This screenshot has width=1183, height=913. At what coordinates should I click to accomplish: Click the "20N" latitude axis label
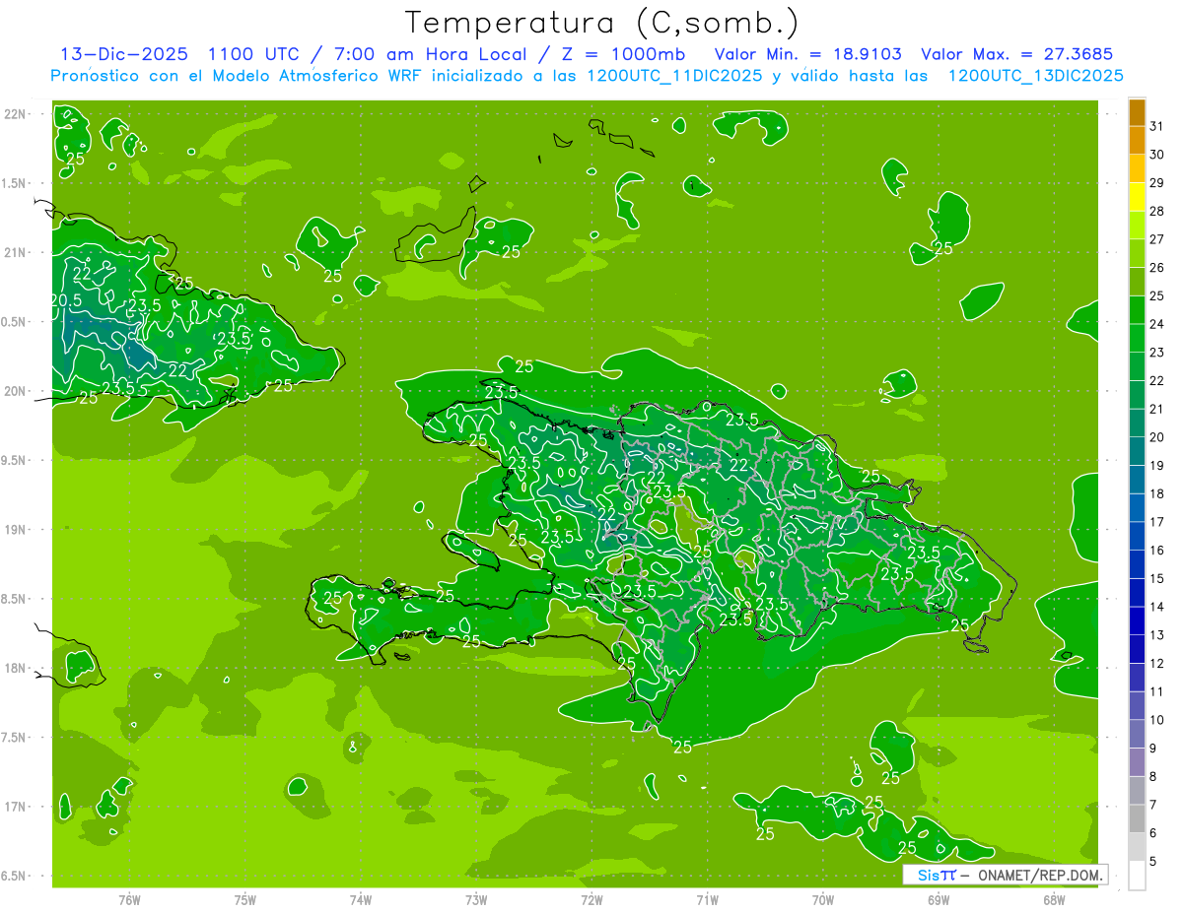pos(15,391)
